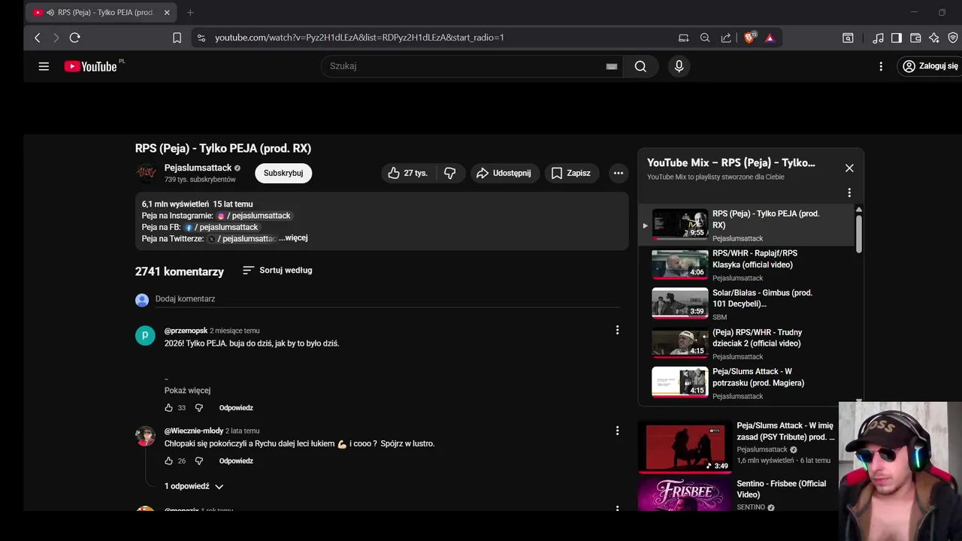The width and height of the screenshot is (962, 541).
Task: Click the Mix playlist scrollbar
Action: (x=858, y=233)
